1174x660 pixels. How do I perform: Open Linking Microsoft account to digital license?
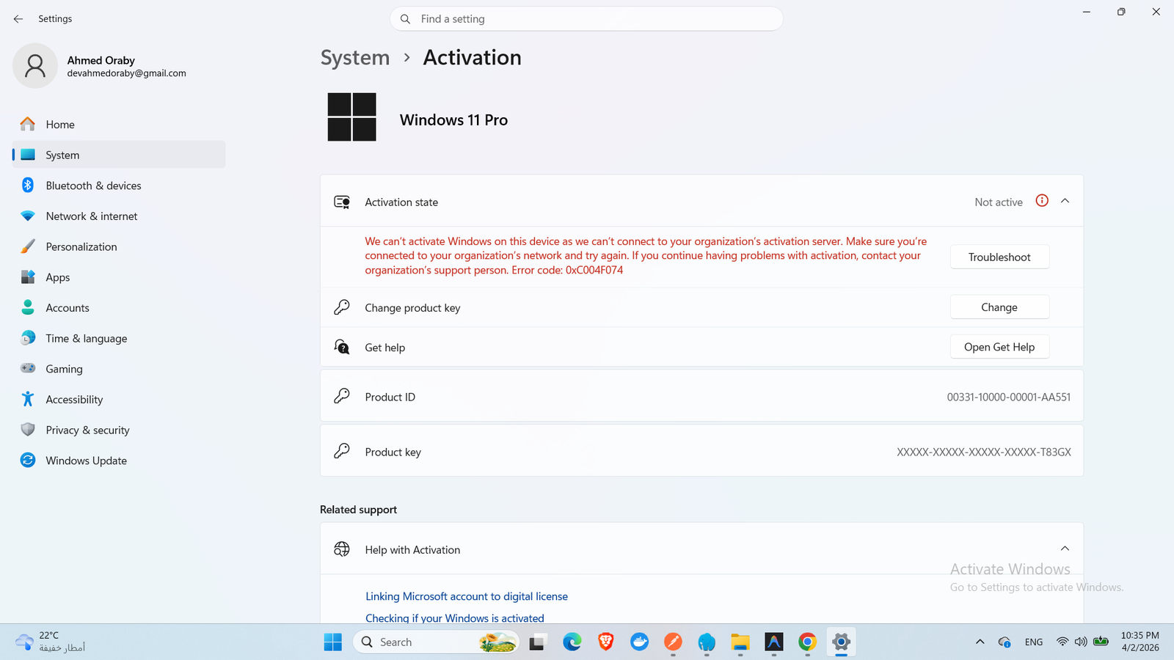pyautogui.click(x=467, y=596)
